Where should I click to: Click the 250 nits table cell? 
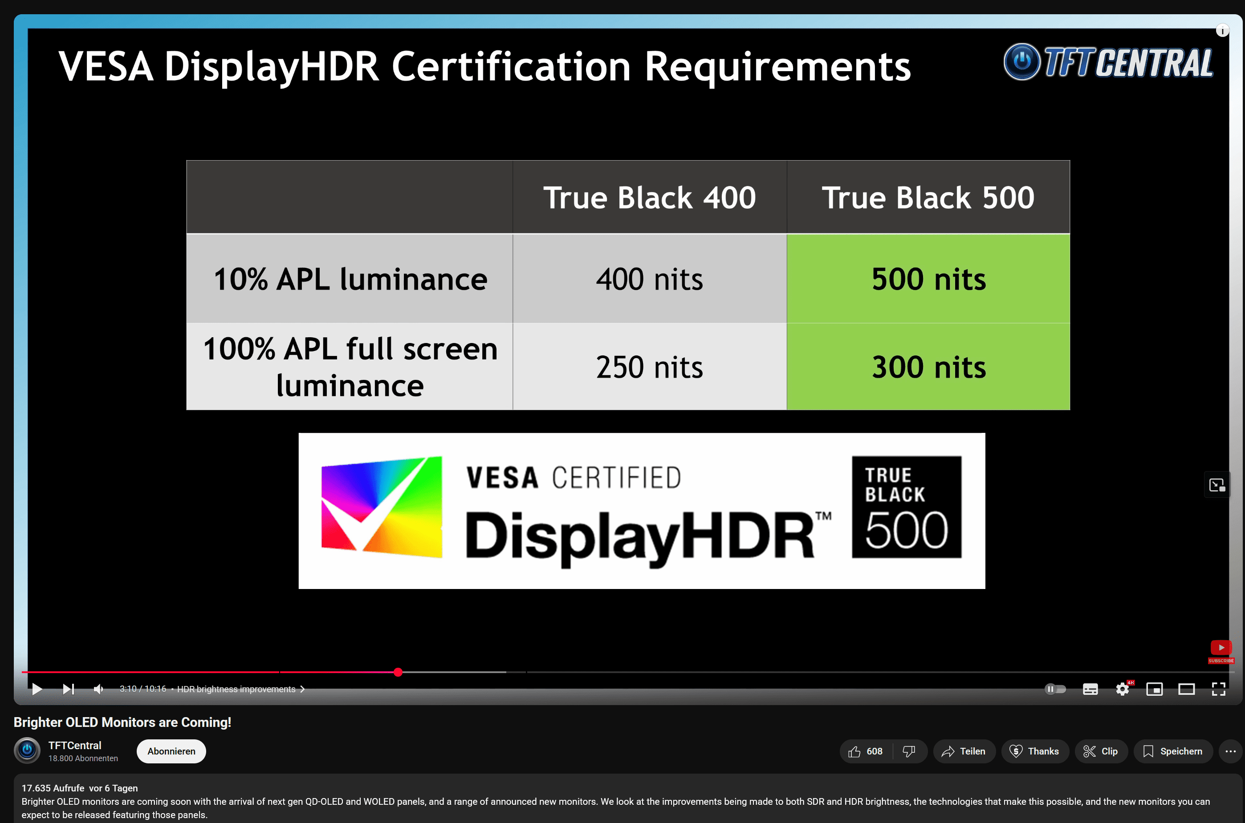click(649, 367)
